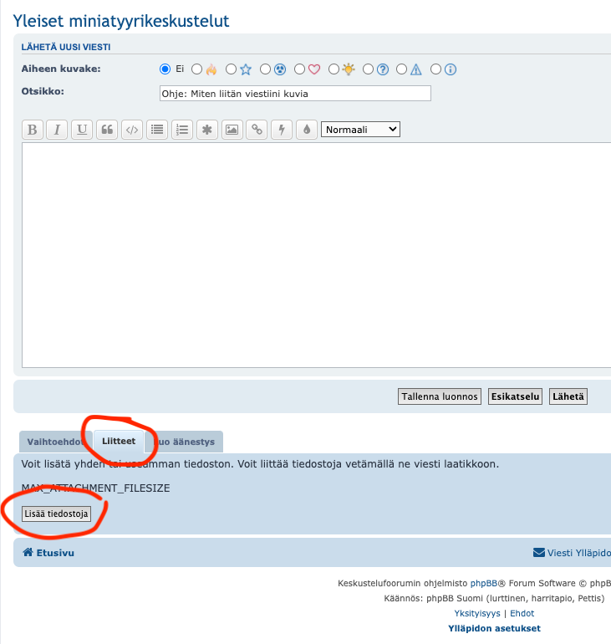Select the heart topic icon radio

click(299, 69)
